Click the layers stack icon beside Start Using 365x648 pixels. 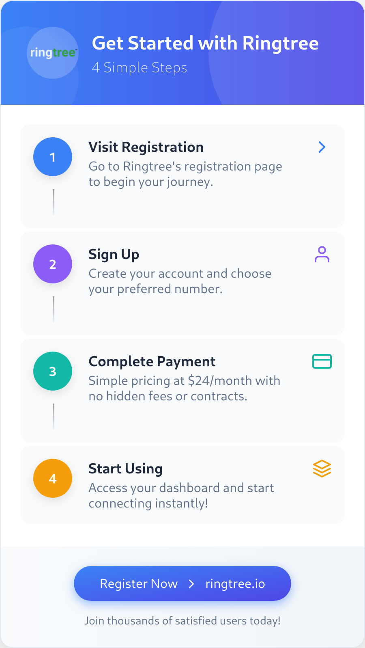(322, 469)
